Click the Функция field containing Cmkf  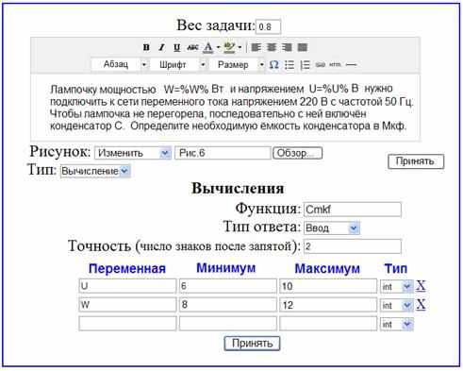click(x=353, y=210)
